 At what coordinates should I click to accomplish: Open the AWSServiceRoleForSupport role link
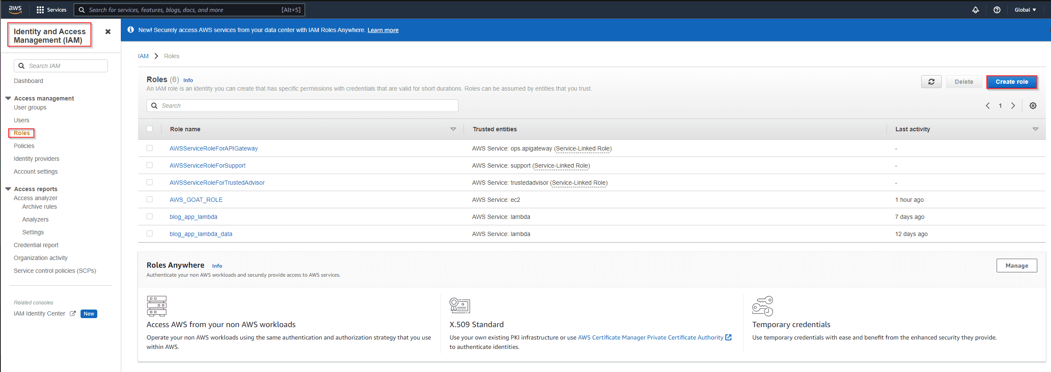(207, 165)
